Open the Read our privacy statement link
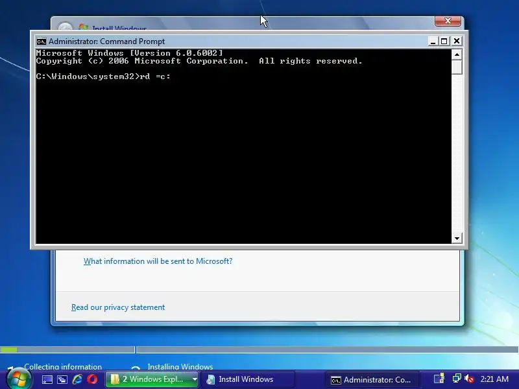 pyautogui.click(x=118, y=307)
